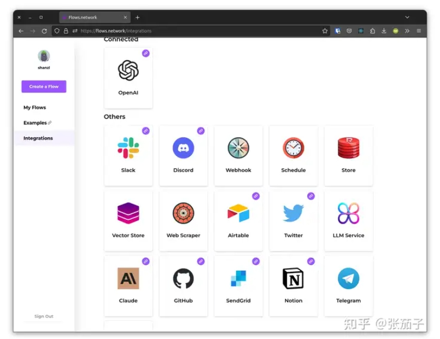The width and height of the screenshot is (440, 339).
Task: Expand the list all tabs dropdown
Action: pos(407,17)
